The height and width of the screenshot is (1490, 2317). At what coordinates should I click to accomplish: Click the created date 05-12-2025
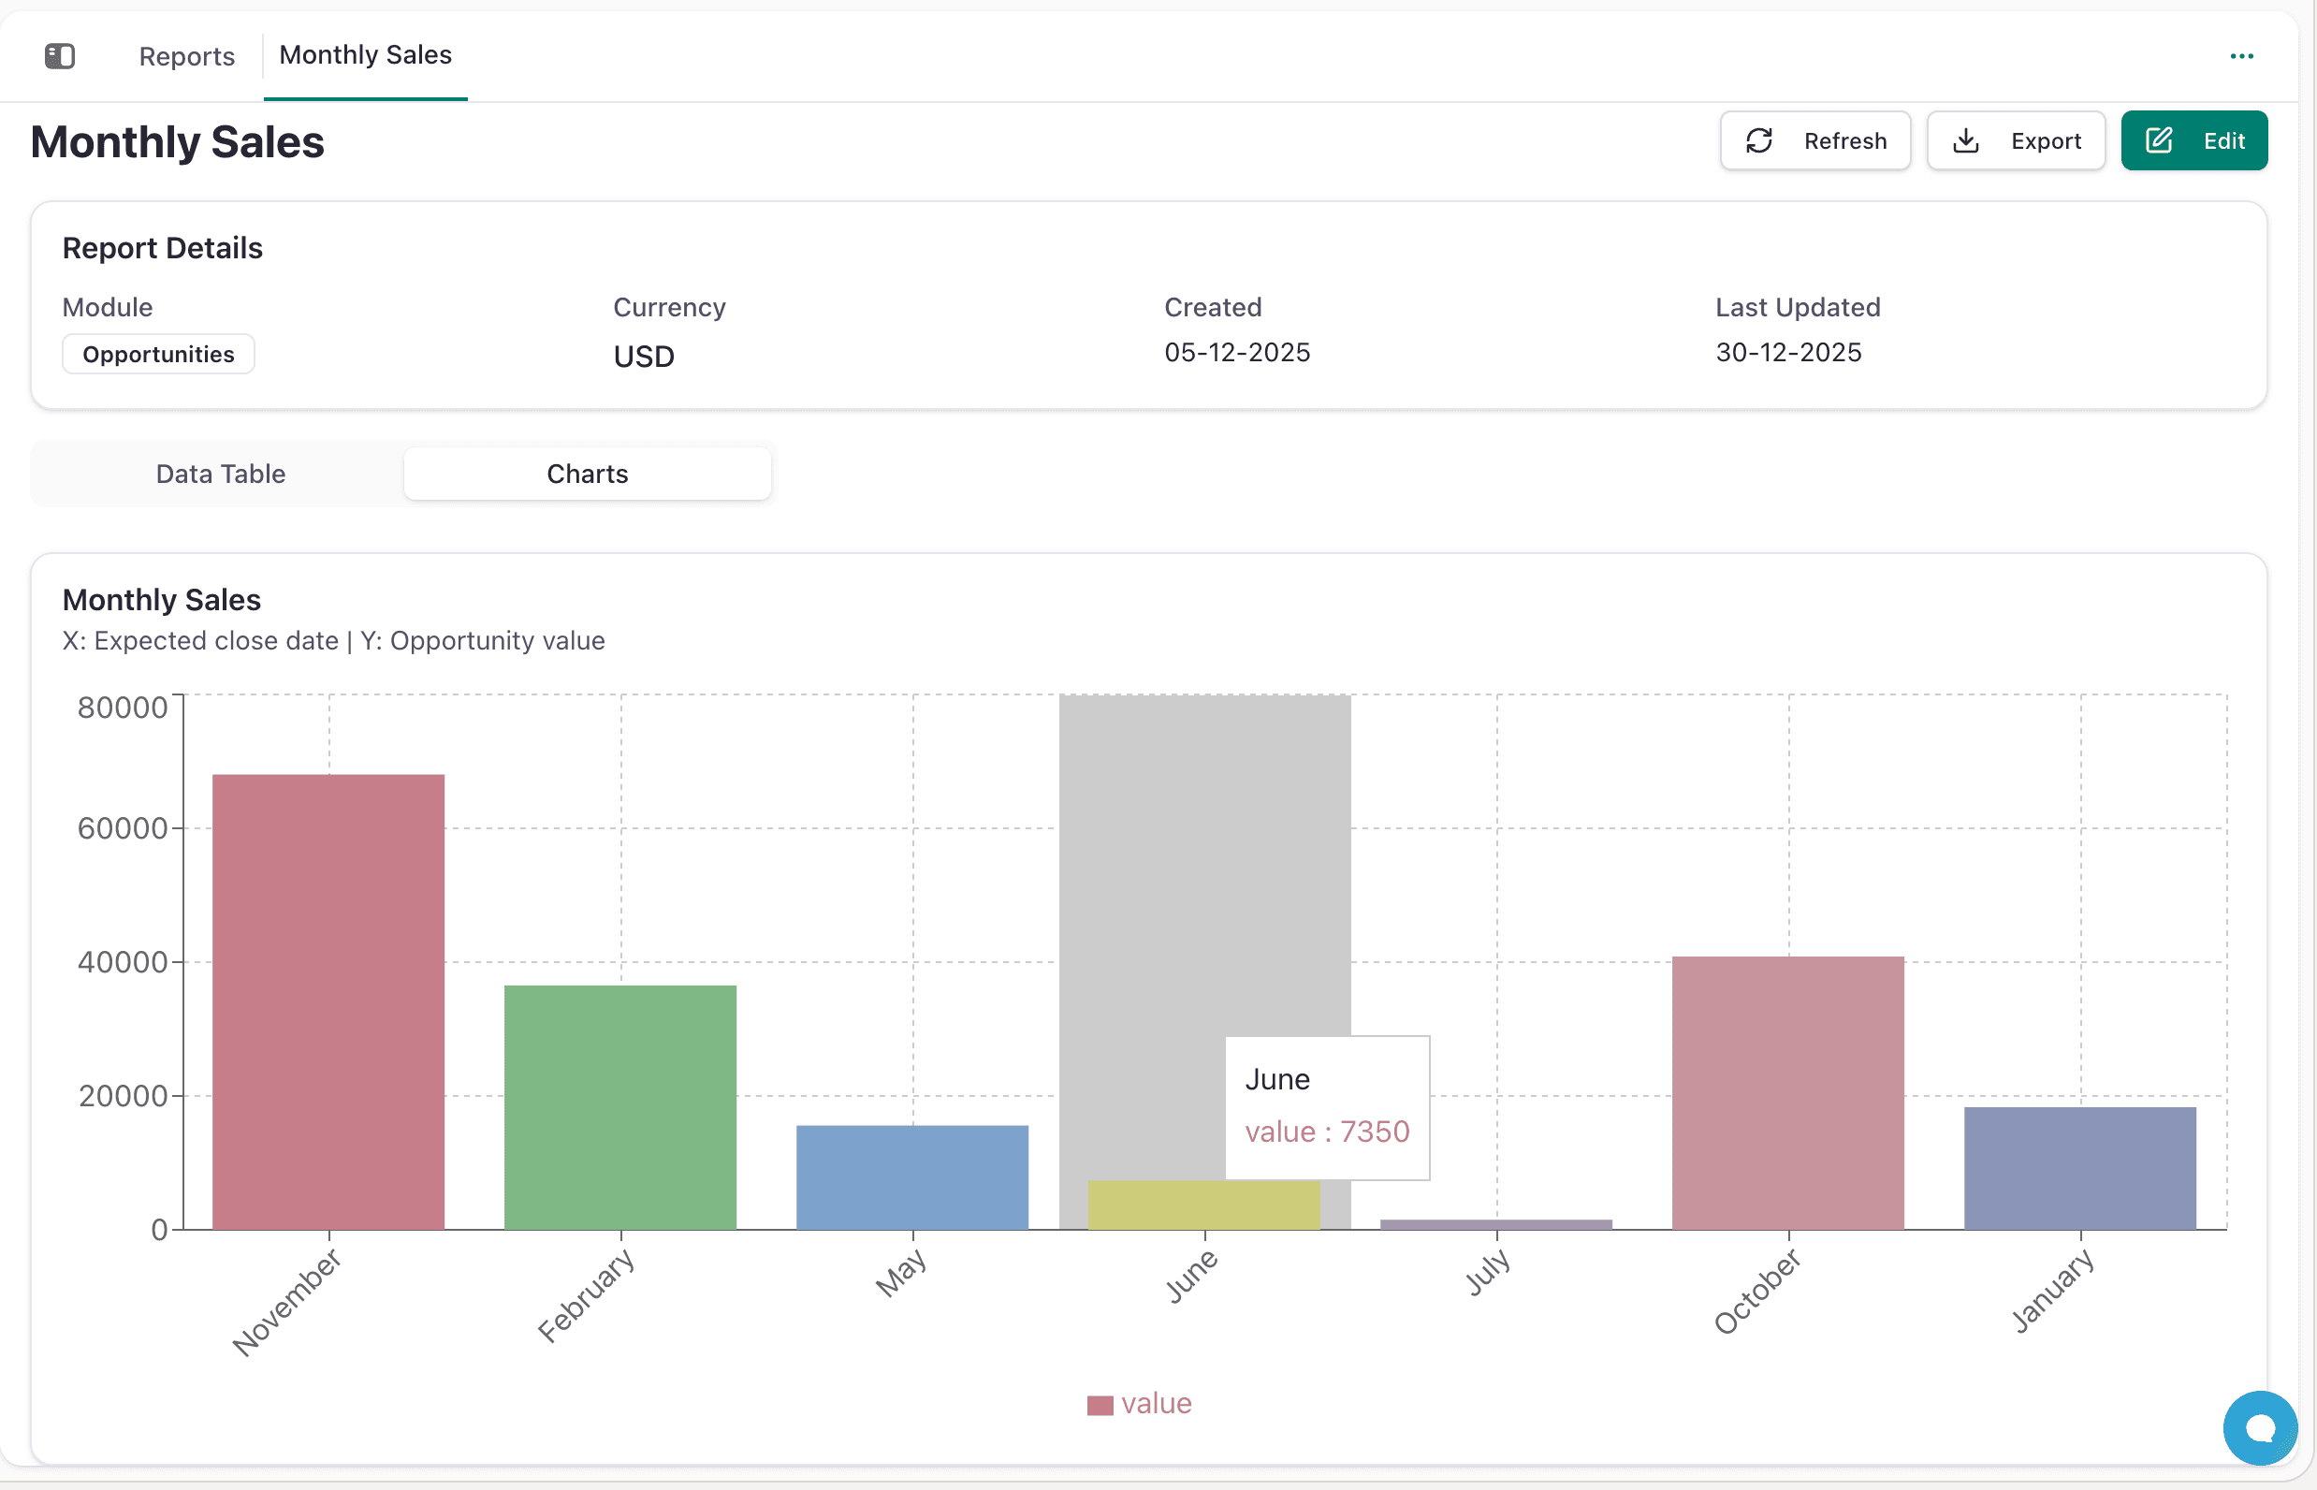(1236, 352)
